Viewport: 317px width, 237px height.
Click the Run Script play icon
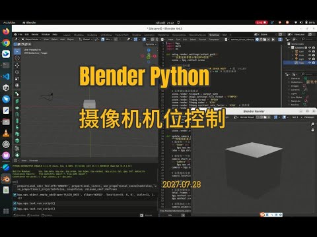point(273,39)
